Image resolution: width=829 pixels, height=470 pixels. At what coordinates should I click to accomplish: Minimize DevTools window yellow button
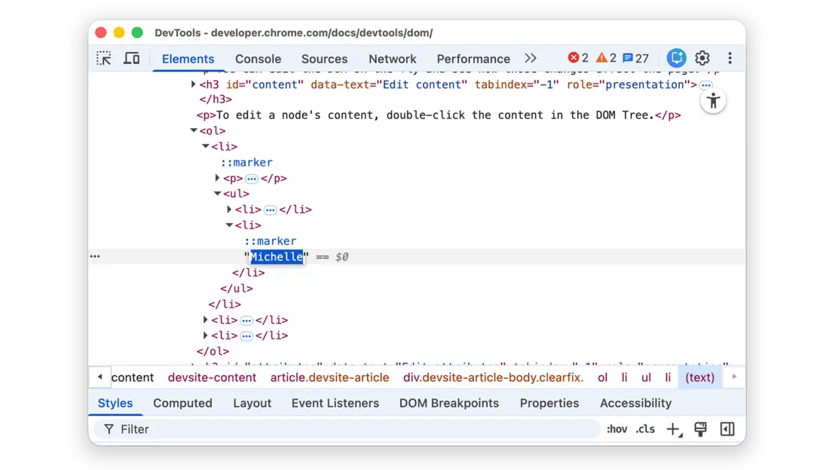tap(119, 33)
